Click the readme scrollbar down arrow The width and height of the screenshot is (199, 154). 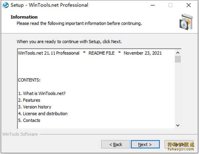click(178, 125)
